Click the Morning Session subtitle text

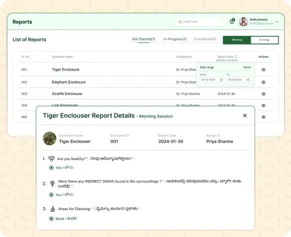point(156,116)
